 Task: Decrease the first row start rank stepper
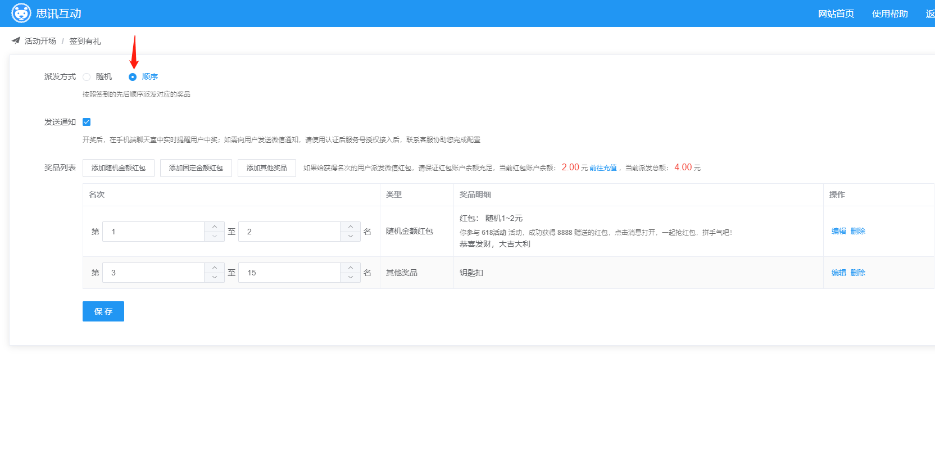coord(214,237)
